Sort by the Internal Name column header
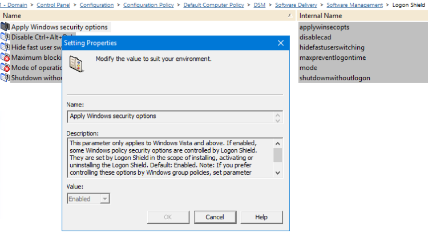428x234 pixels. click(321, 16)
